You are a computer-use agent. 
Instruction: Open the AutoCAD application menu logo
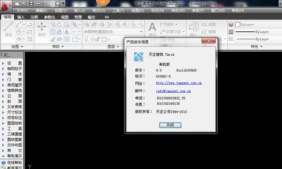click(x=6, y=6)
